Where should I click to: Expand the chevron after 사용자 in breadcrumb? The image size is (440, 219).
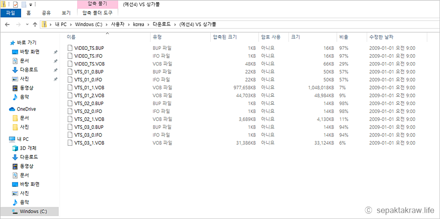(x=128, y=24)
